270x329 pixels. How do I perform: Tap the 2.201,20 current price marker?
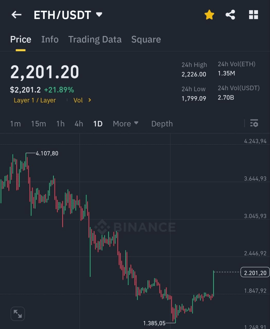pos(255,272)
